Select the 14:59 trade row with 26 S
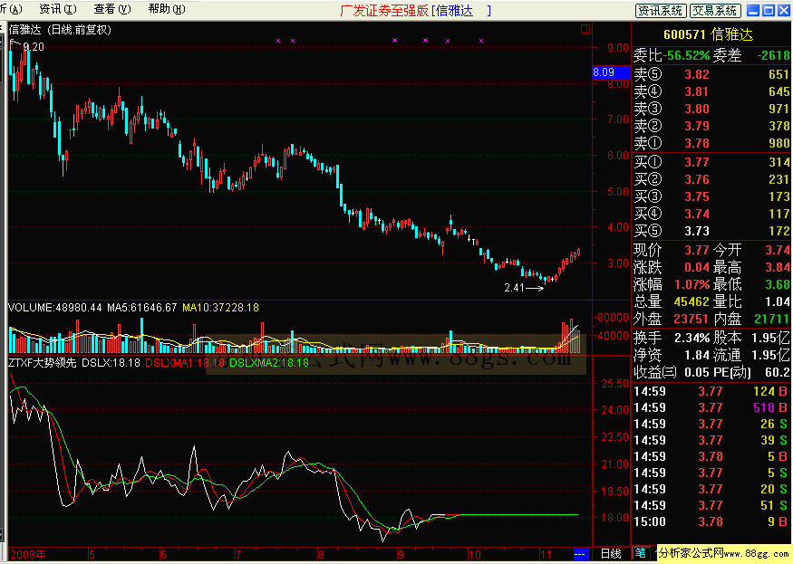Viewport: 793px width, 564px height. click(x=711, y=424)
